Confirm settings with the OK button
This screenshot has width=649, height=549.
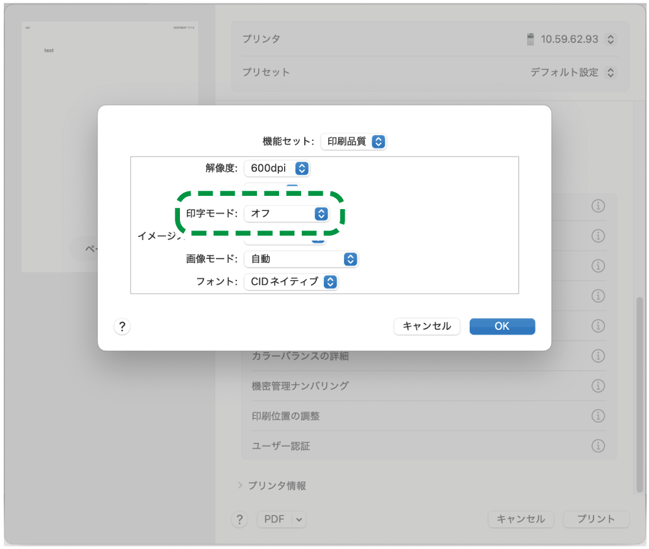click(502, 326)
